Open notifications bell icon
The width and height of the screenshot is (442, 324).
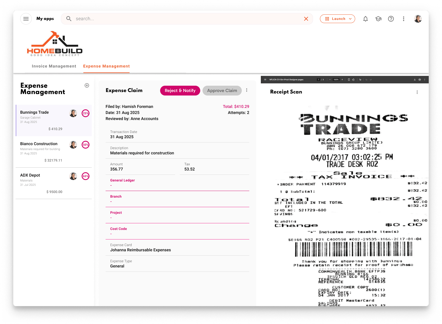pyautogui.click(x=365, y=19)
